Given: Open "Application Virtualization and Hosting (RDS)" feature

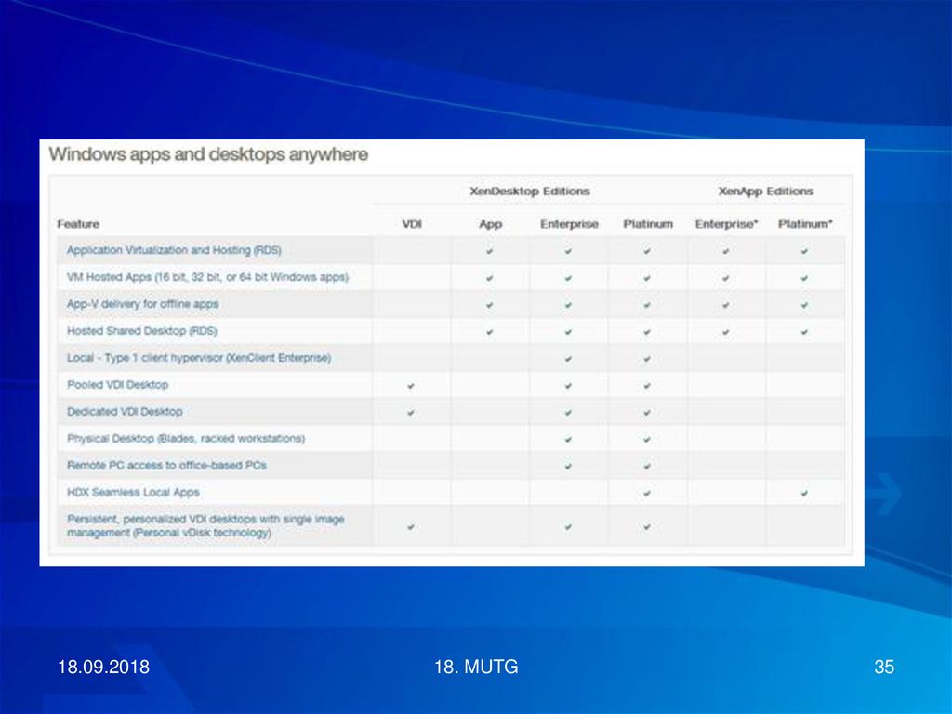Looking at the screenshot, I should [x=174, y=250].
